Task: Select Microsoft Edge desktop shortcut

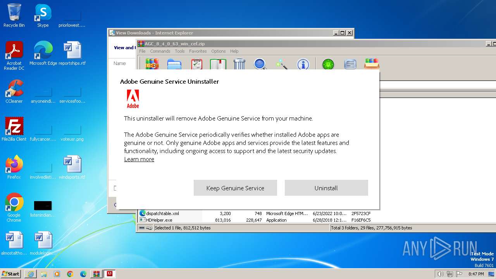Action: pos(43,53)
